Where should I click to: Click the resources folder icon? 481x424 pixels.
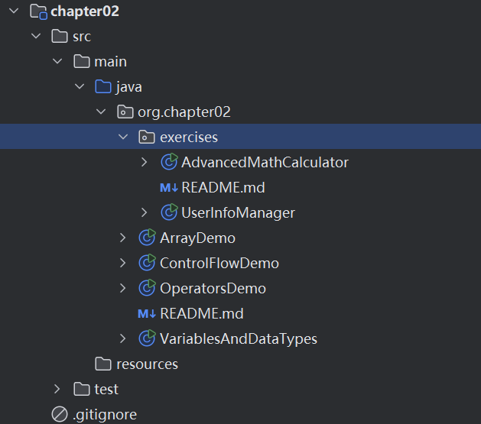[103, 364]
